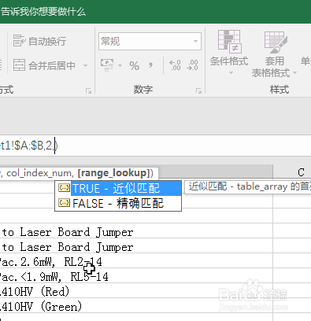The height and width of the screenshot is (321, 311).
Task: Apply percent style with the % icon
Action: tap(134, 65)
